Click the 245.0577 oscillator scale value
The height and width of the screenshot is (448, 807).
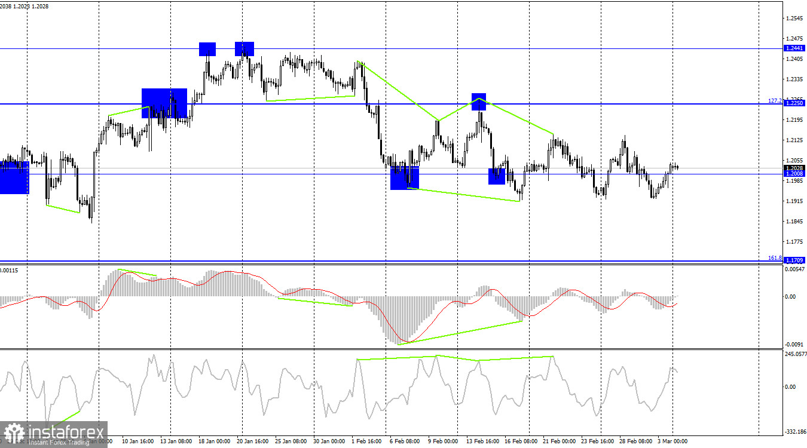(794, 354)
